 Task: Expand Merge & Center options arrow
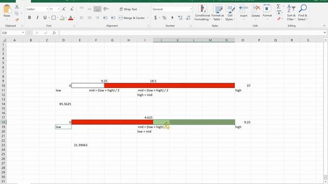point(148,18)
